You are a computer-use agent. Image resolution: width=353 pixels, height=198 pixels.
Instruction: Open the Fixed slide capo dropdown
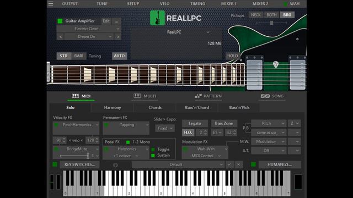(x=165, y=128)
